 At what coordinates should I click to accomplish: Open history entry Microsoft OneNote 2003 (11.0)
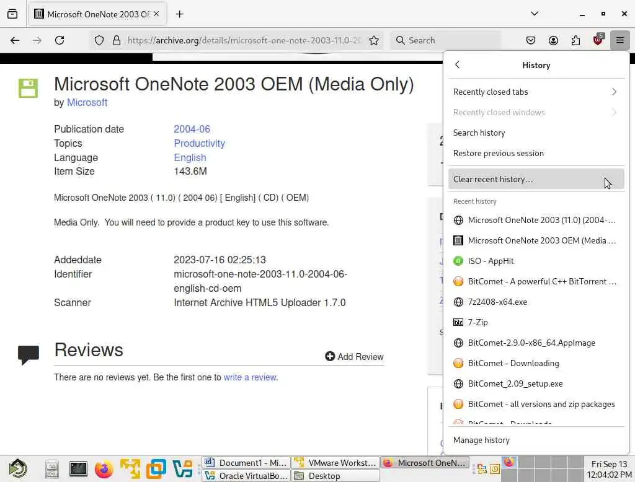536,220
